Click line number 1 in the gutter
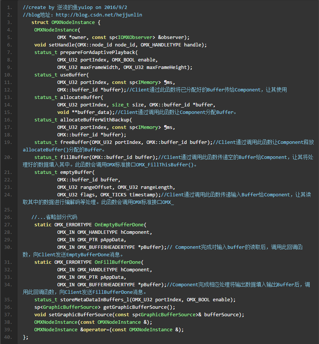 point(9,7)
